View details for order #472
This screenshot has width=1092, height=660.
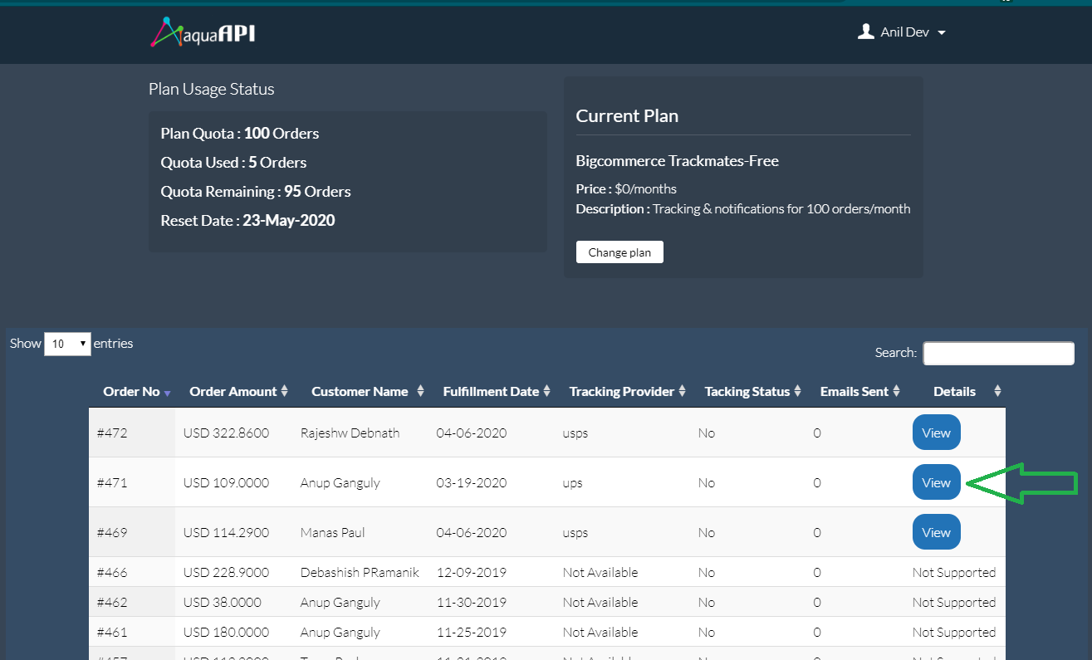point(936,433)
